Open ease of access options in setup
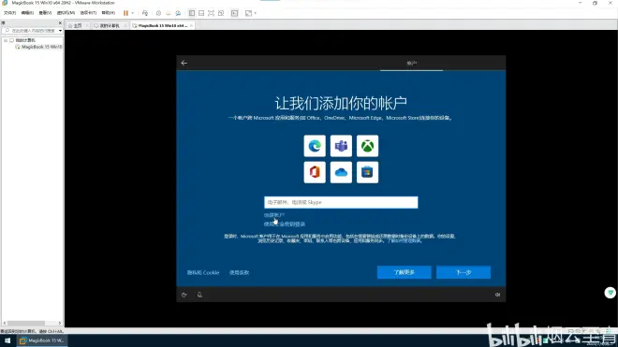The height and width of the screenshot is (347, 618). pyautogui.click(x=184, y=295)
